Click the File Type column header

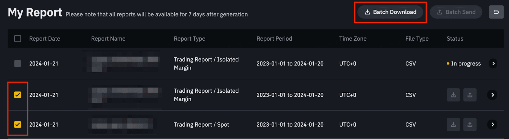(x=417, y=39)
